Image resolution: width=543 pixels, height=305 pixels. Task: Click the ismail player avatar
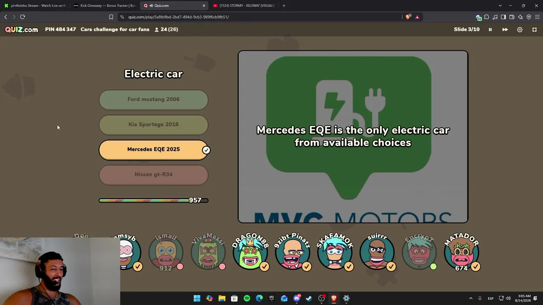[x=165, y=252]
